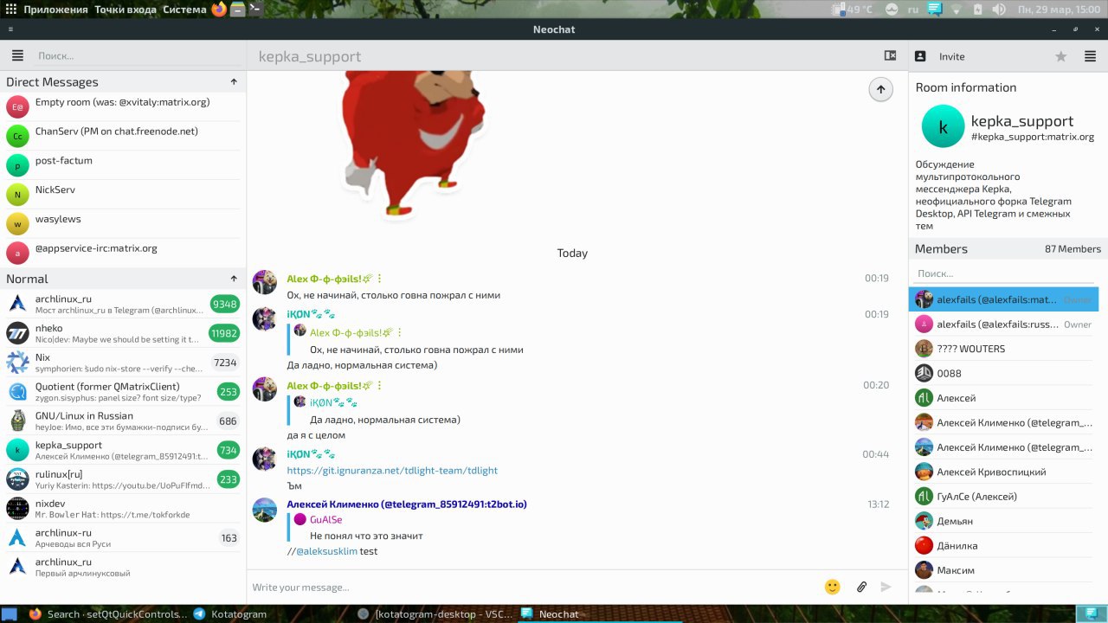Screen dimensions: 1108x623
Task: Open ChanServ direct message
Action: coord(123,137)
